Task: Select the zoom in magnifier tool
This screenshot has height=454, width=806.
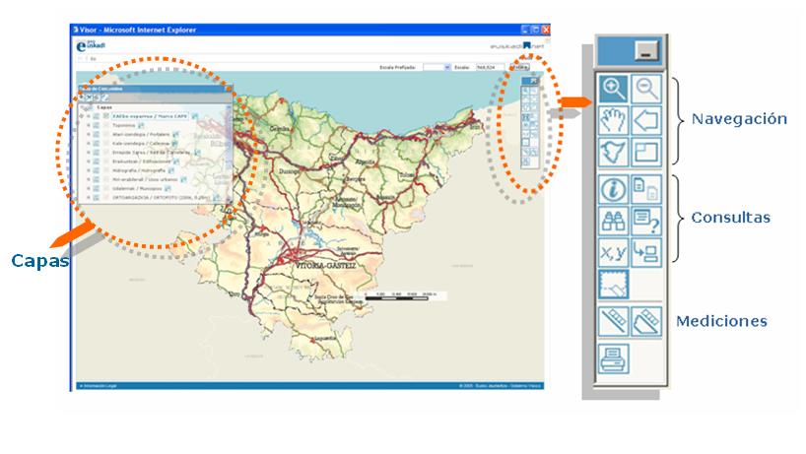Action: click(x=614, y=89)
